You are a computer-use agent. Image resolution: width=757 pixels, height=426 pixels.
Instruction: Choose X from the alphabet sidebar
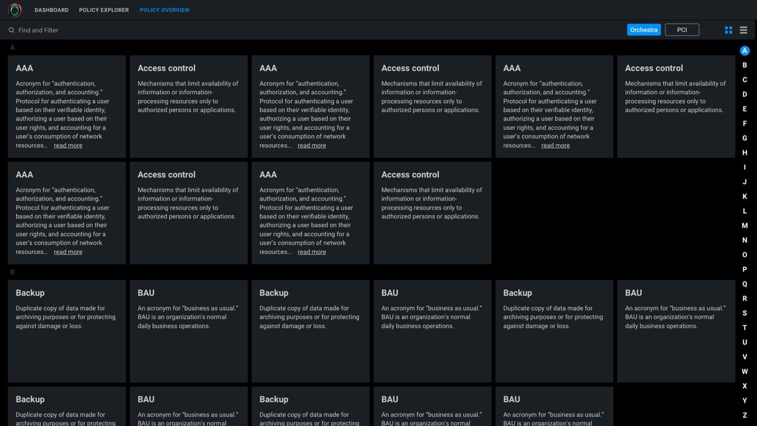tap(745, 386)
